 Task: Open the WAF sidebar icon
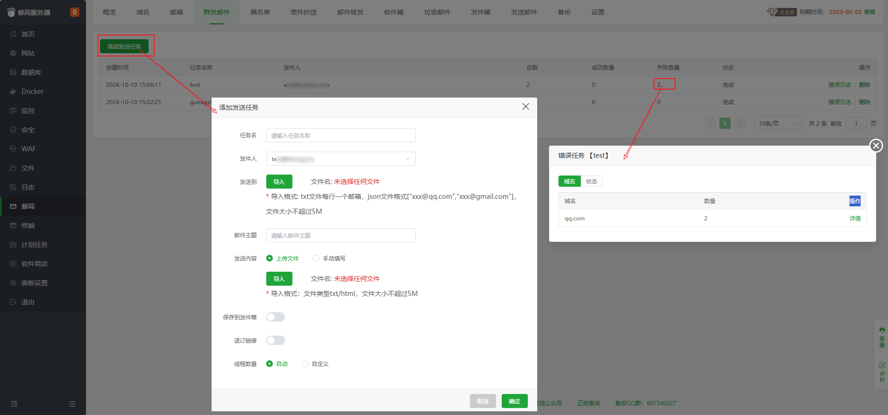13,149
